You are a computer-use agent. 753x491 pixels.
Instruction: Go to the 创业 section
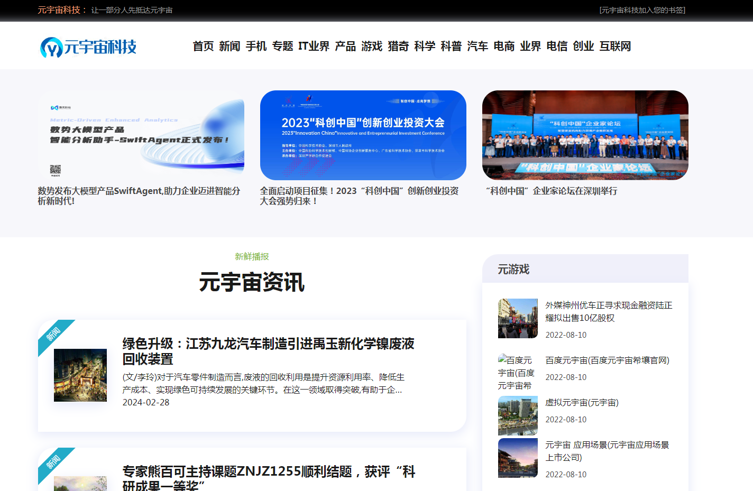coord(583,47)
